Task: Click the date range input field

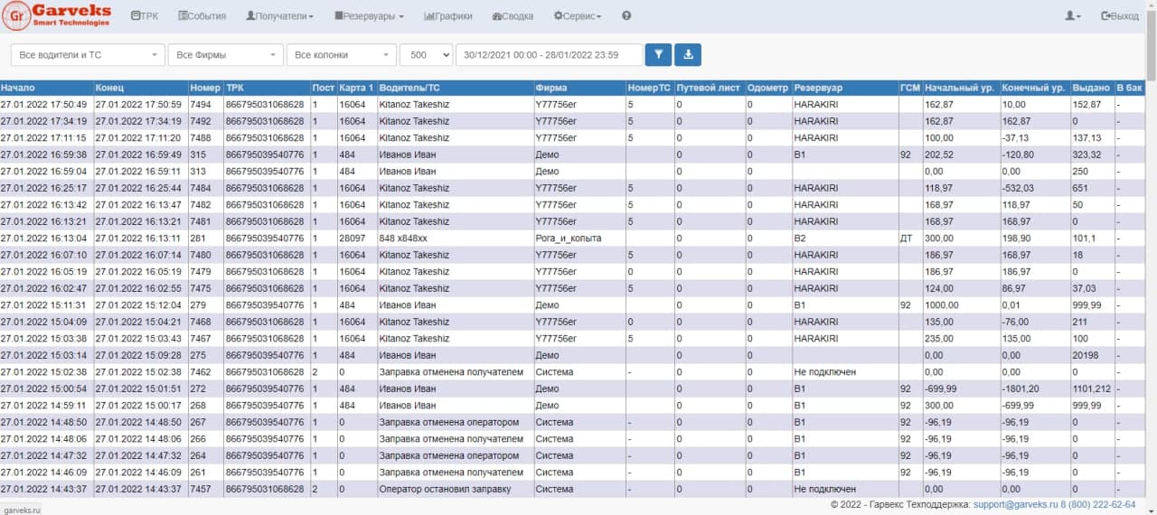Action: tap(549, 55)
